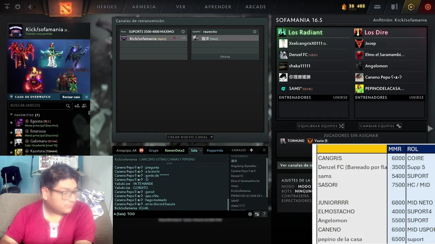
Task: Click the friend search magnifier icon
Action: pyautogui.click(x=68, y=106)
